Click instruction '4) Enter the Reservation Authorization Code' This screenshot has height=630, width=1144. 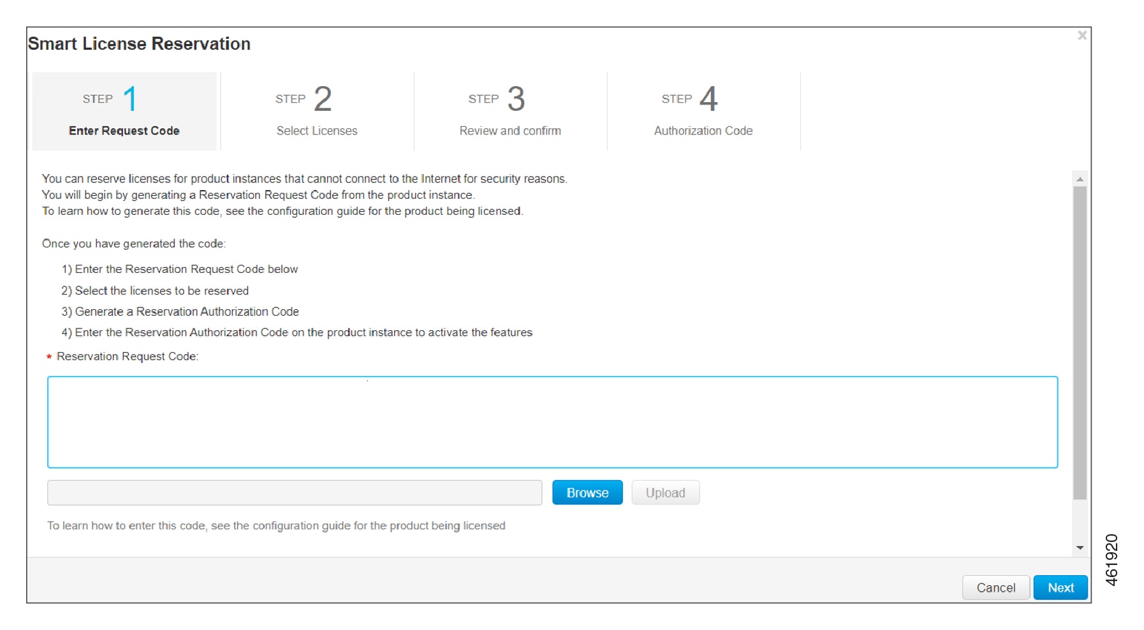(297, 332)
